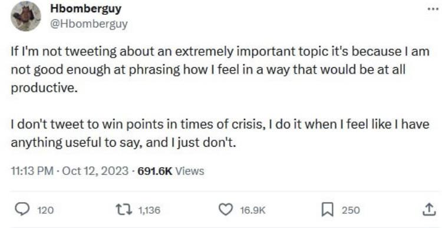The width and height of the screenshot is (442, 228).
Task: Open the 11:13 PM timestamp link
Action: (32, 171)
